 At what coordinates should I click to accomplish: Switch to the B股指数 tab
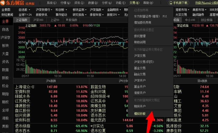[71, 20]
